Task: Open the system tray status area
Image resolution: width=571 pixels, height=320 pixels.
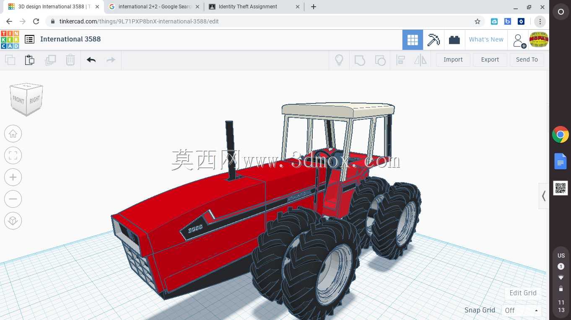Action: (x=561, y=282)
